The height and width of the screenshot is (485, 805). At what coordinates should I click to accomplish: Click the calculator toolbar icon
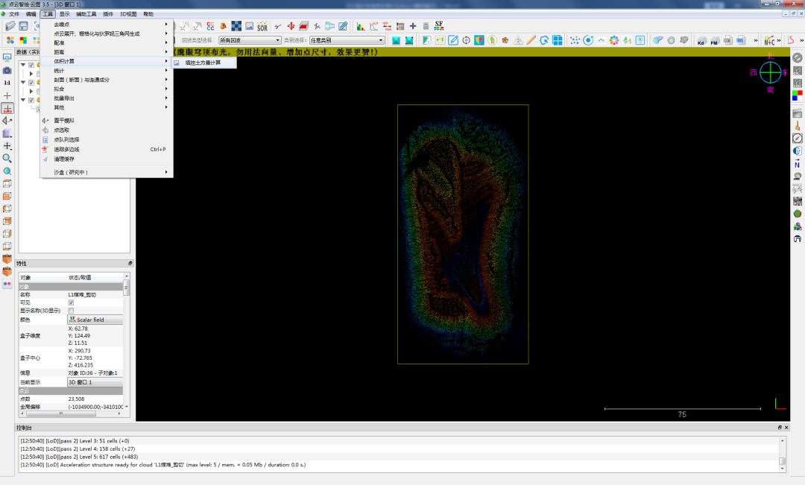tap(426, 25)
